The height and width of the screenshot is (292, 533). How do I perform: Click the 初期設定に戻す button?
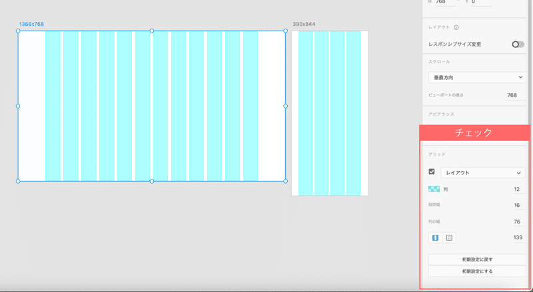[477, 259]
